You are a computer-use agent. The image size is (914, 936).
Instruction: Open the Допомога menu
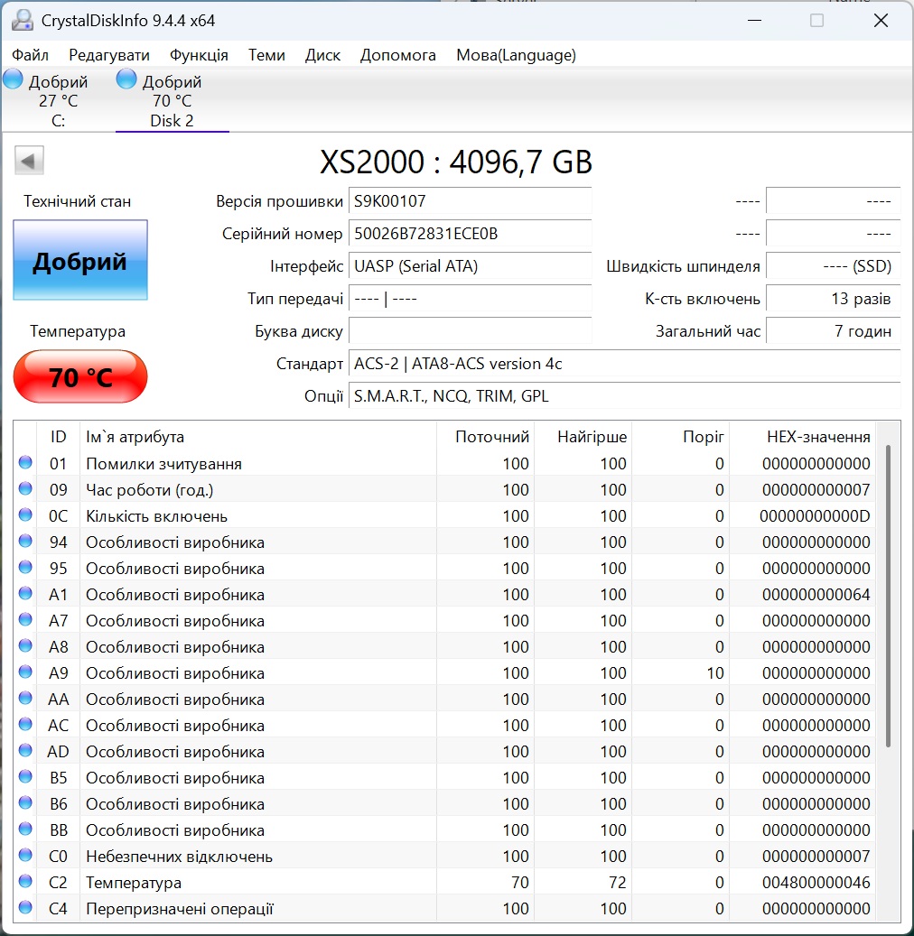point(398,56)
